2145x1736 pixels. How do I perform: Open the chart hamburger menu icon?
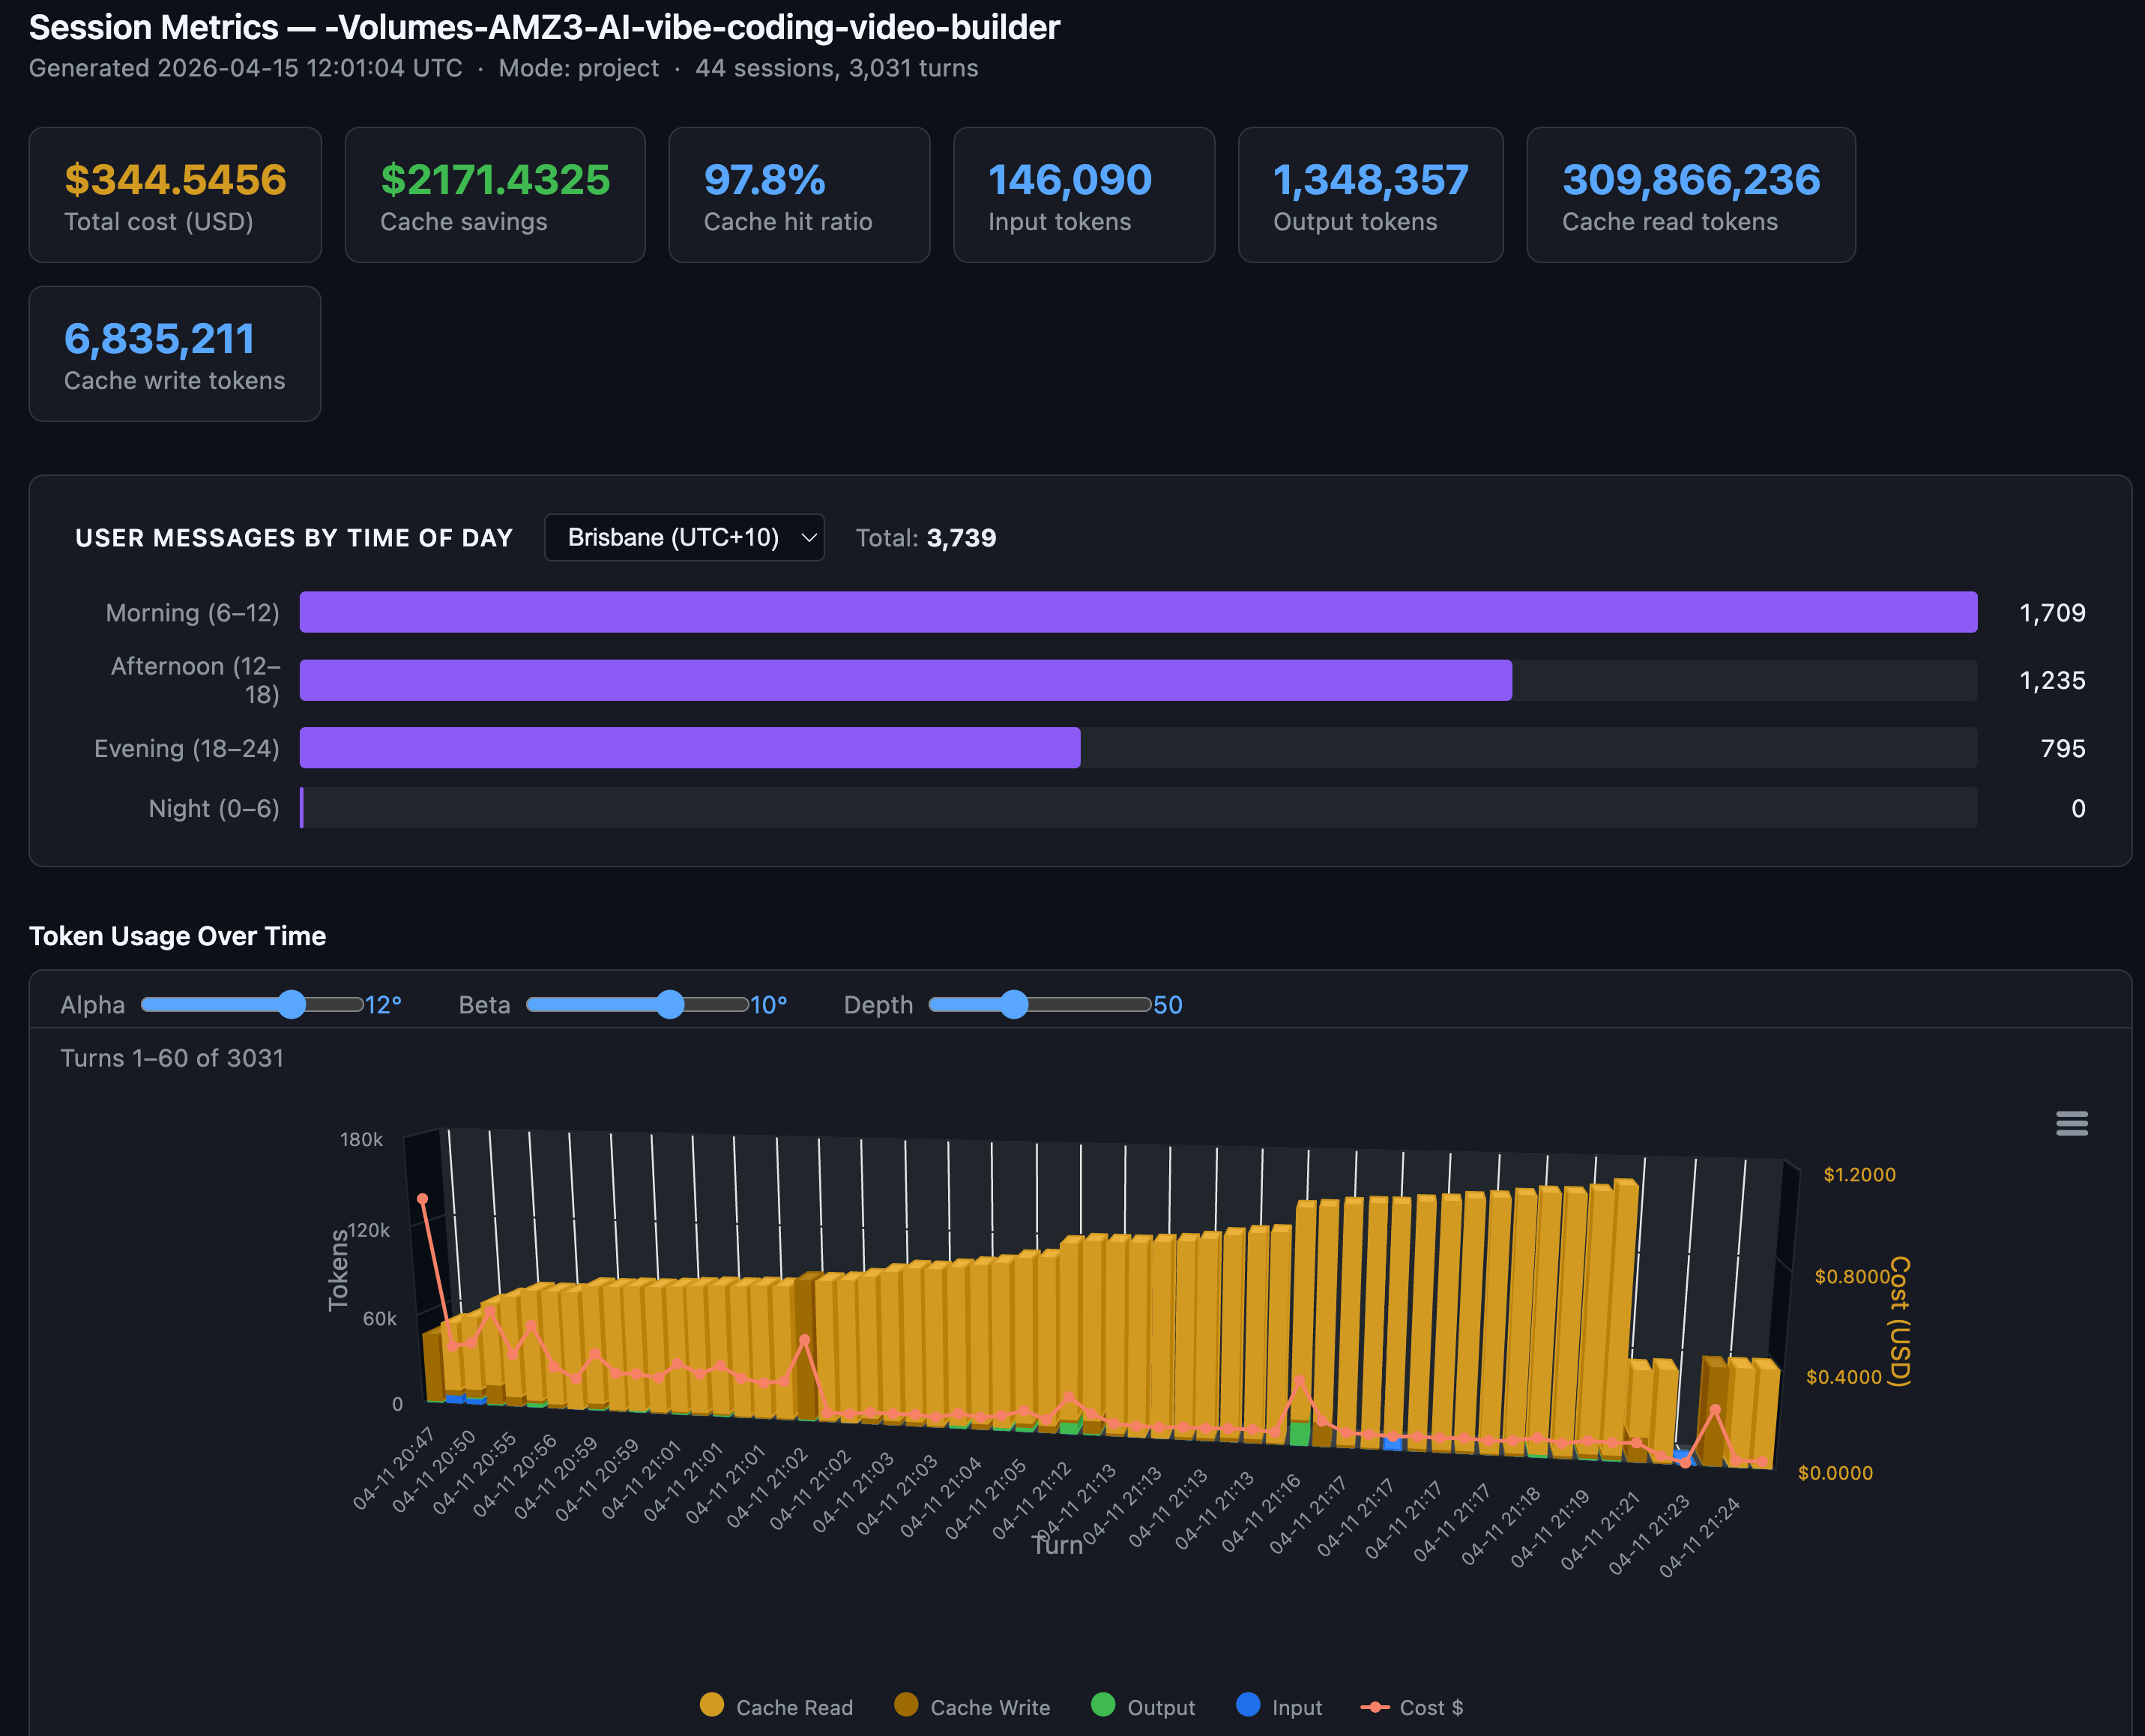tap(2071, 1124)
